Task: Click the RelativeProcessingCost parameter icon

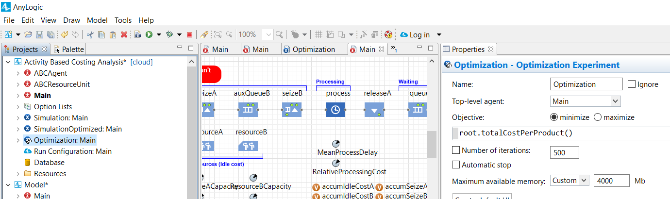Action: [x=335, y=163]
